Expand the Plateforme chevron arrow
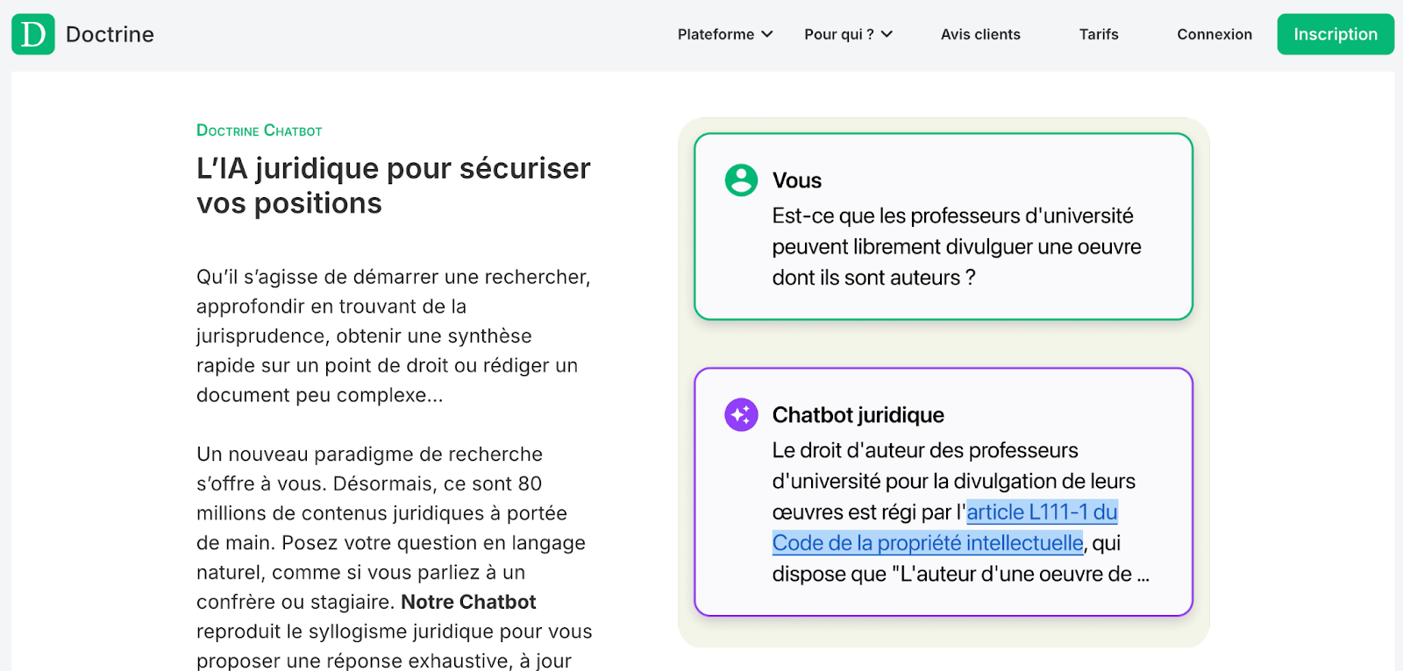This screenshot has width=1403, height=671. [767, 34]
